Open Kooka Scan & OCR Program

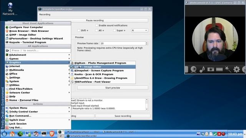[103, 74]
